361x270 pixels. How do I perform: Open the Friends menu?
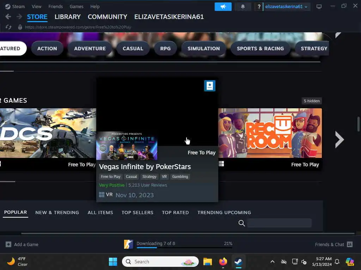[55, 6]
